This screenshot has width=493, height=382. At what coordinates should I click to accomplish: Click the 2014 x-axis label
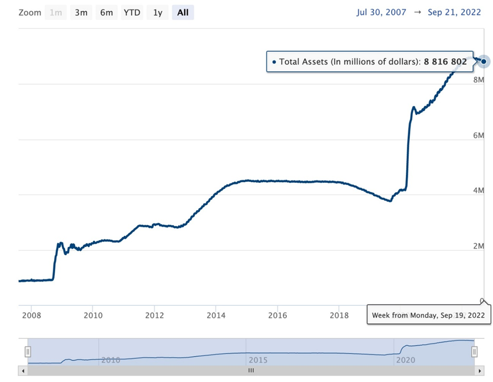tap(216, 315)
